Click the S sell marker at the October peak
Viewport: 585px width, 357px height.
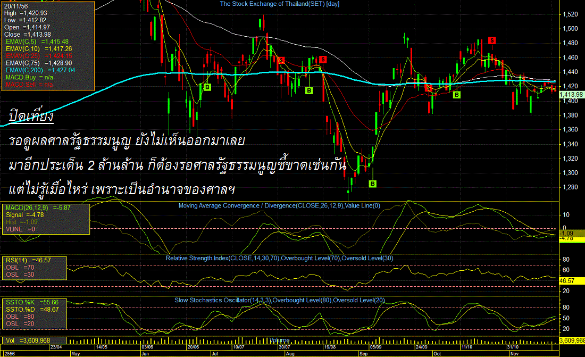coord(492,40)
